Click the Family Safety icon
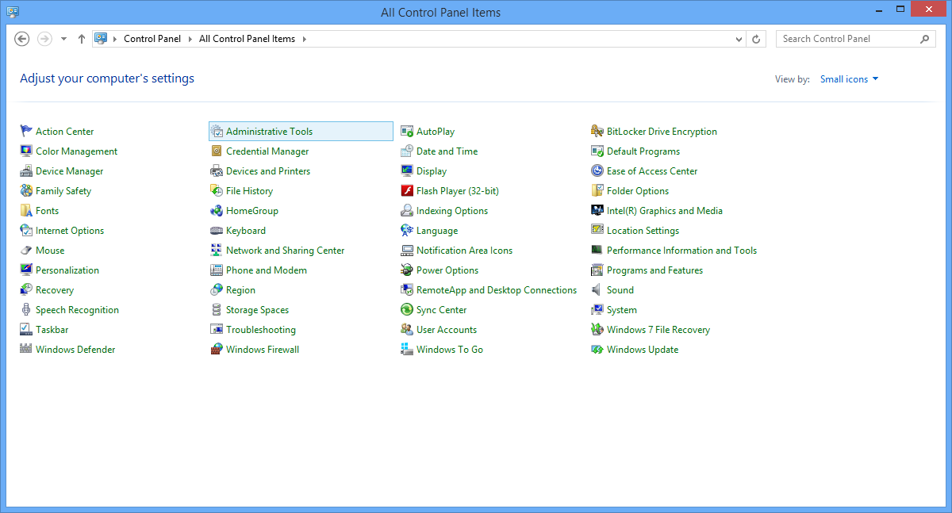952x513 pixels. [26, 191]
